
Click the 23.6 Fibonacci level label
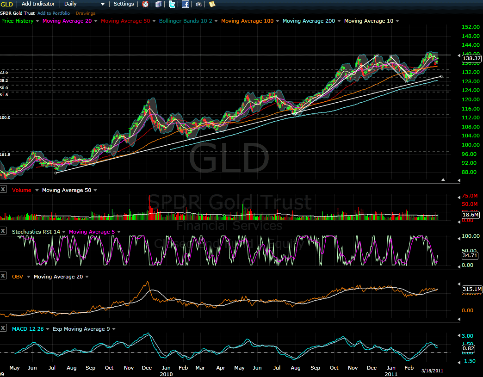pyautogui.click(x=4, y=72)
